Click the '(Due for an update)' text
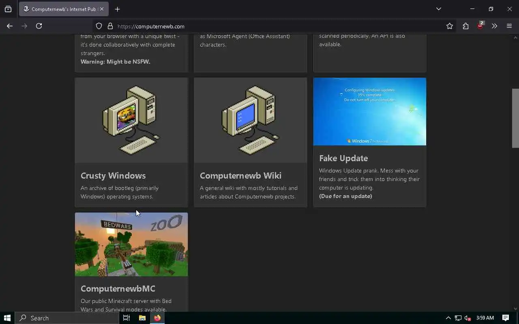 (345, 196)
